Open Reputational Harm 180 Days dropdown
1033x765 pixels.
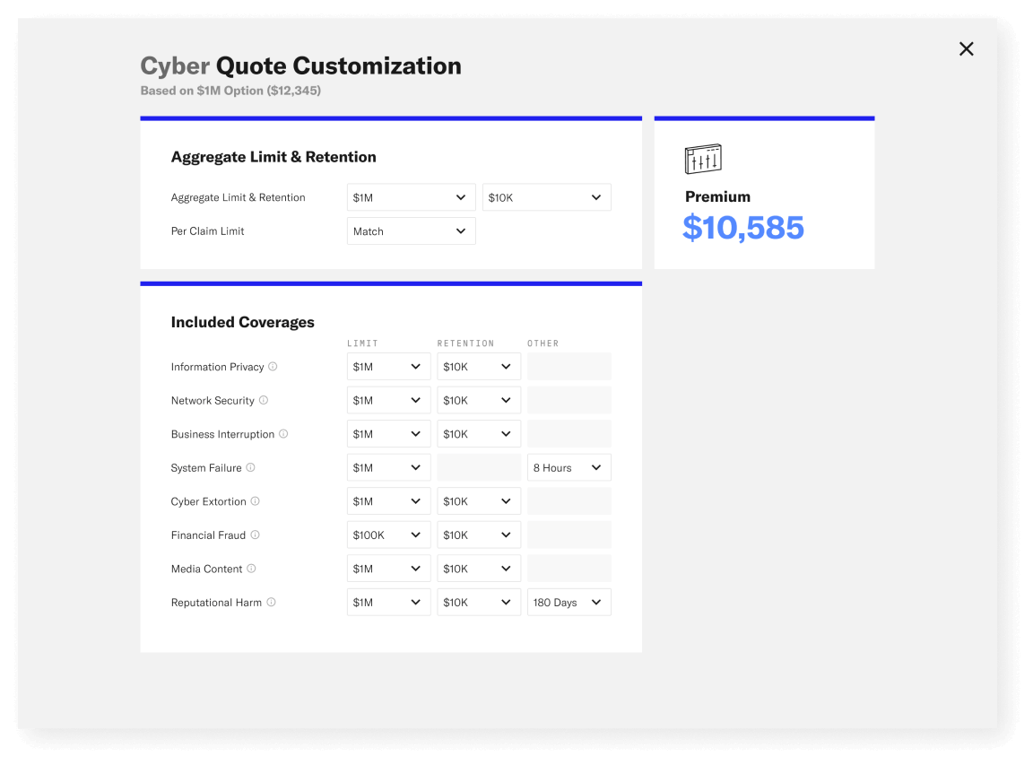pyautogui.click(x=569, y=602)
